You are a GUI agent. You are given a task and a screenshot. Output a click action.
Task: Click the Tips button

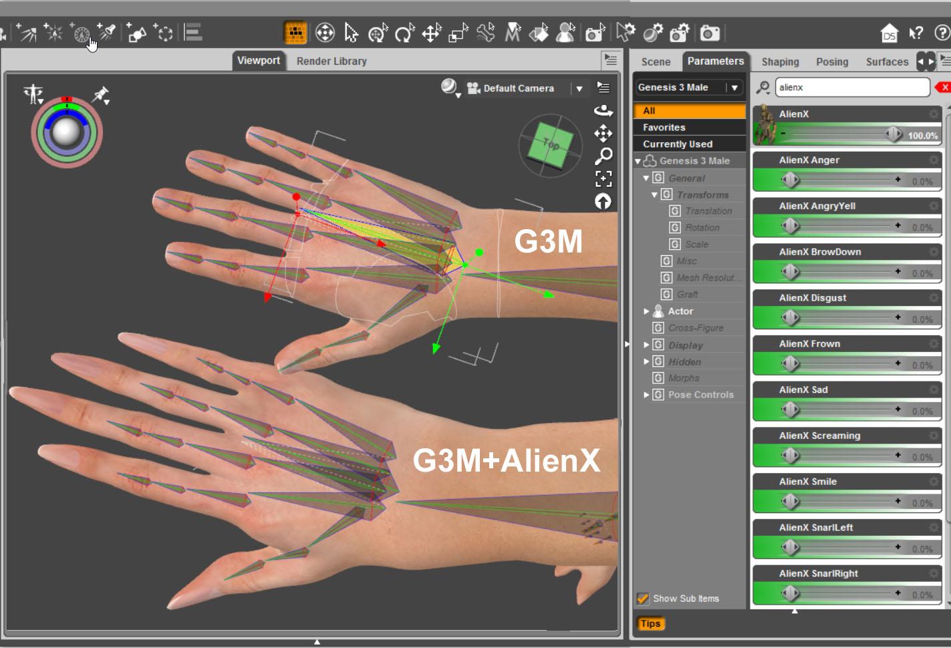(650, 623)
